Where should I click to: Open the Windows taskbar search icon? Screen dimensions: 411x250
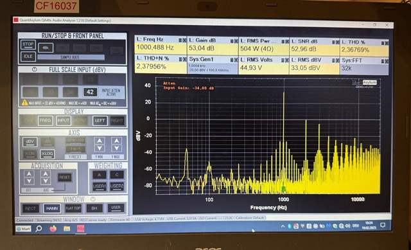coord(39,229)
